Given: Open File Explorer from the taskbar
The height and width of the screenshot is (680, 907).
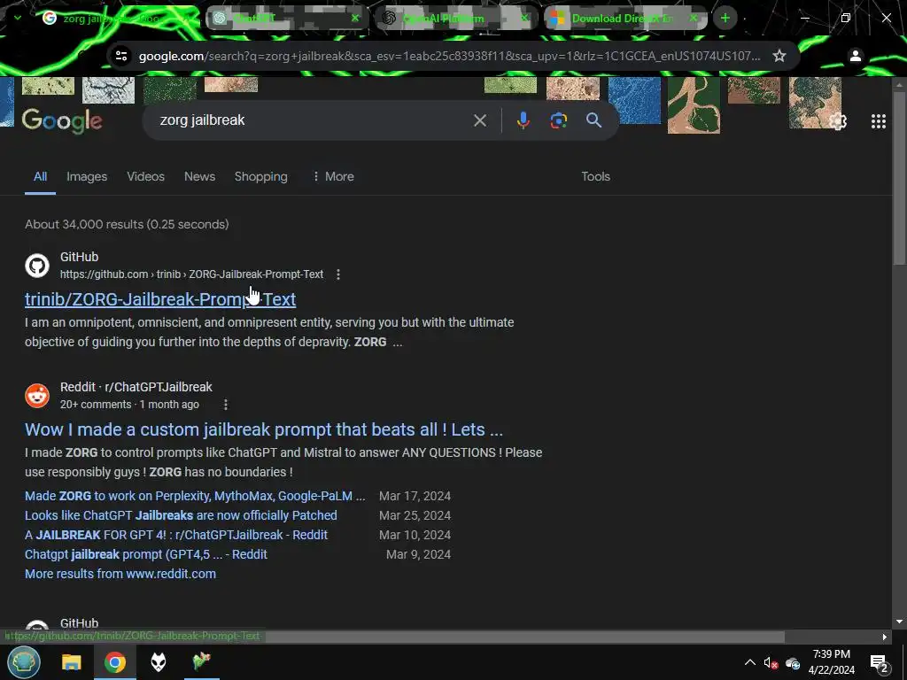Looking at the screenshot, I should (72, 662).
